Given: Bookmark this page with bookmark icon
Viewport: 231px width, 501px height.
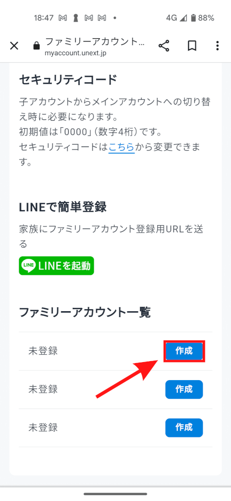Looking at the screenshot, I should [191, 46].
